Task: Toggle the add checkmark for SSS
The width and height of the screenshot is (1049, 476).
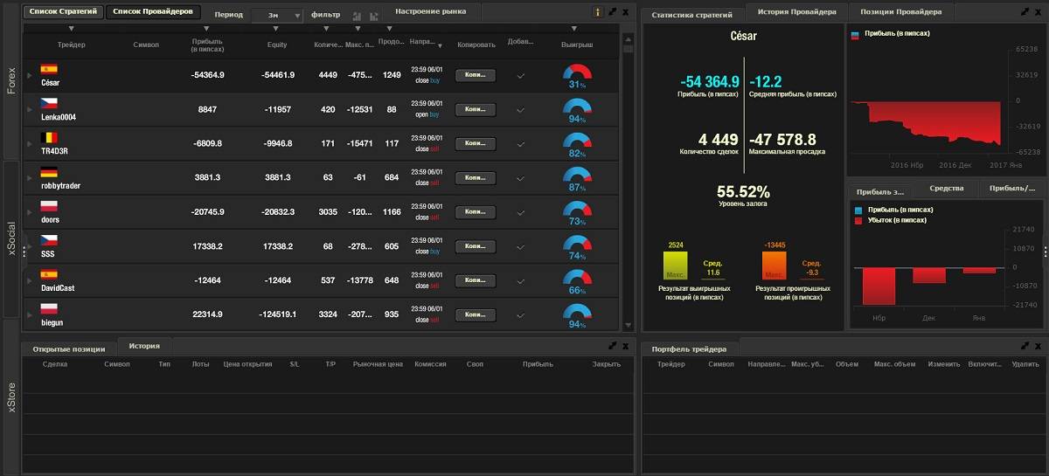Action: (520, 246)
